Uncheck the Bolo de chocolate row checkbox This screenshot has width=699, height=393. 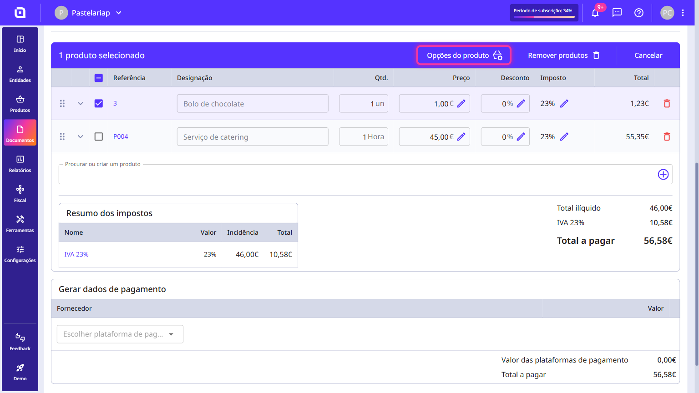pos(99,103)
